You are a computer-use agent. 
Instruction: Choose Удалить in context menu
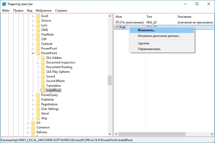coord(162,43)
